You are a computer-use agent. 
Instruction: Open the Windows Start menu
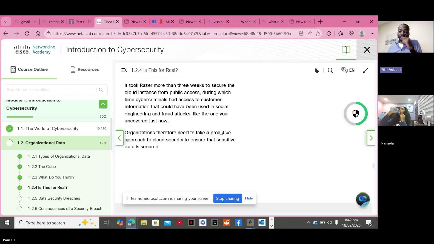7,223
